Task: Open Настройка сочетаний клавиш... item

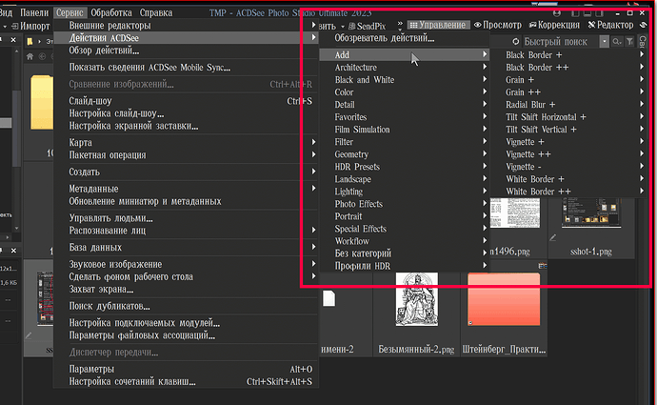Action: pos(186,381)
